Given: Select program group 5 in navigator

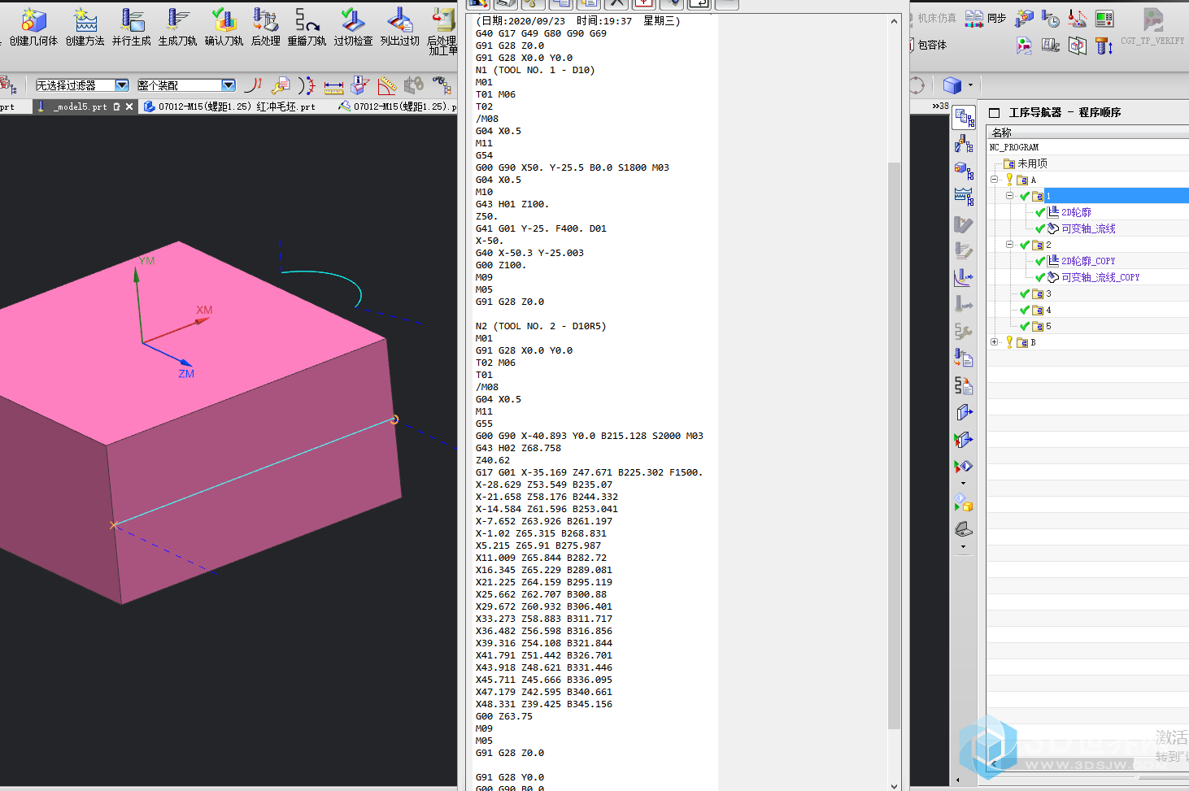Looking at the screenshot, I should click(x=1048, y=326).
